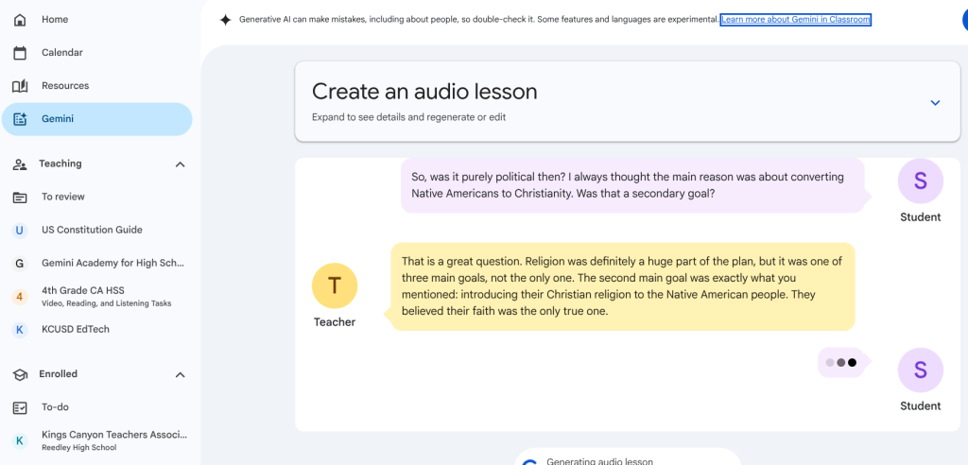Image resolution: width=968 pixels, height=465 pixels.
Task: Expand the Create an audio lesson panel
Action: tap(935, 102)
